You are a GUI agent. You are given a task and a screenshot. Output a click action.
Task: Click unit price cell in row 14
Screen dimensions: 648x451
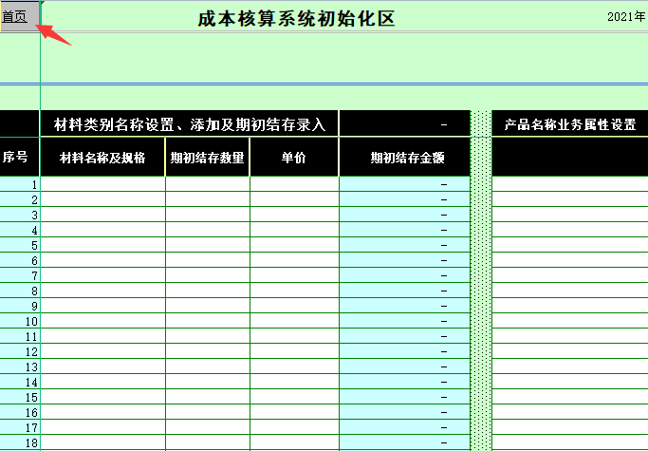click(294, 382)
